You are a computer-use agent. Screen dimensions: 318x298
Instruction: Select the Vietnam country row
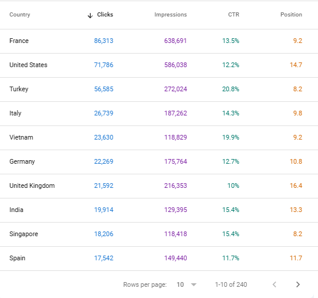click(x=159, y=138)
